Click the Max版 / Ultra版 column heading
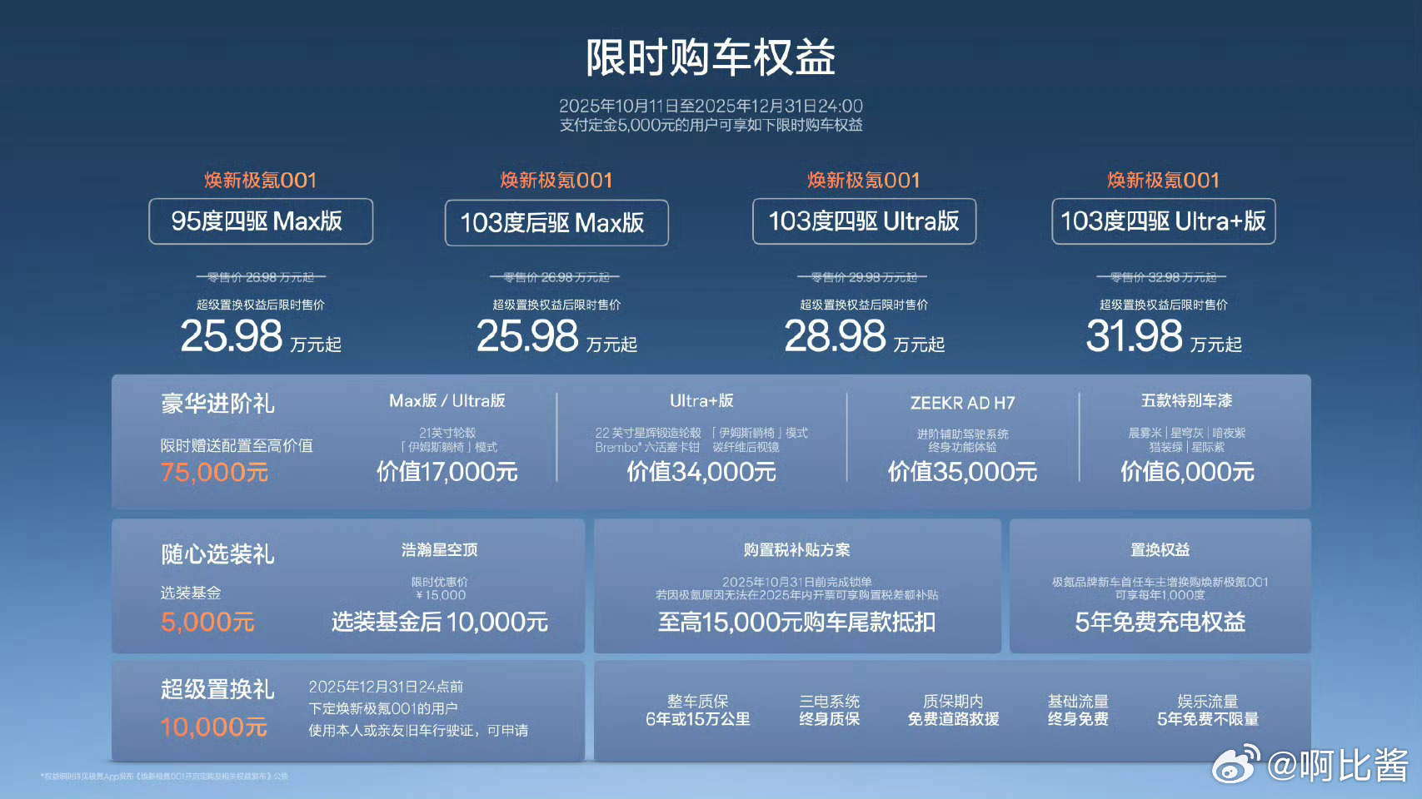This screenshot has width=1422, height=799. coord(447,401)
